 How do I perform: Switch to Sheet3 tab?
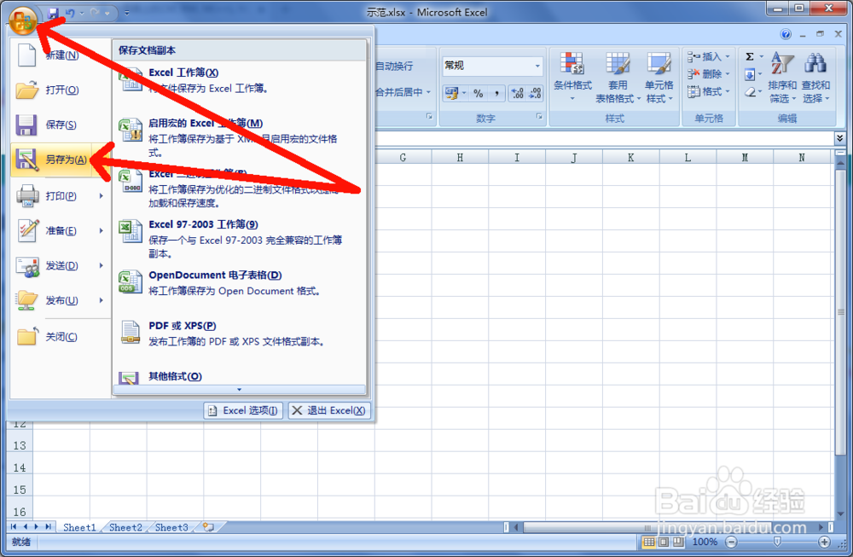[171, 527]
